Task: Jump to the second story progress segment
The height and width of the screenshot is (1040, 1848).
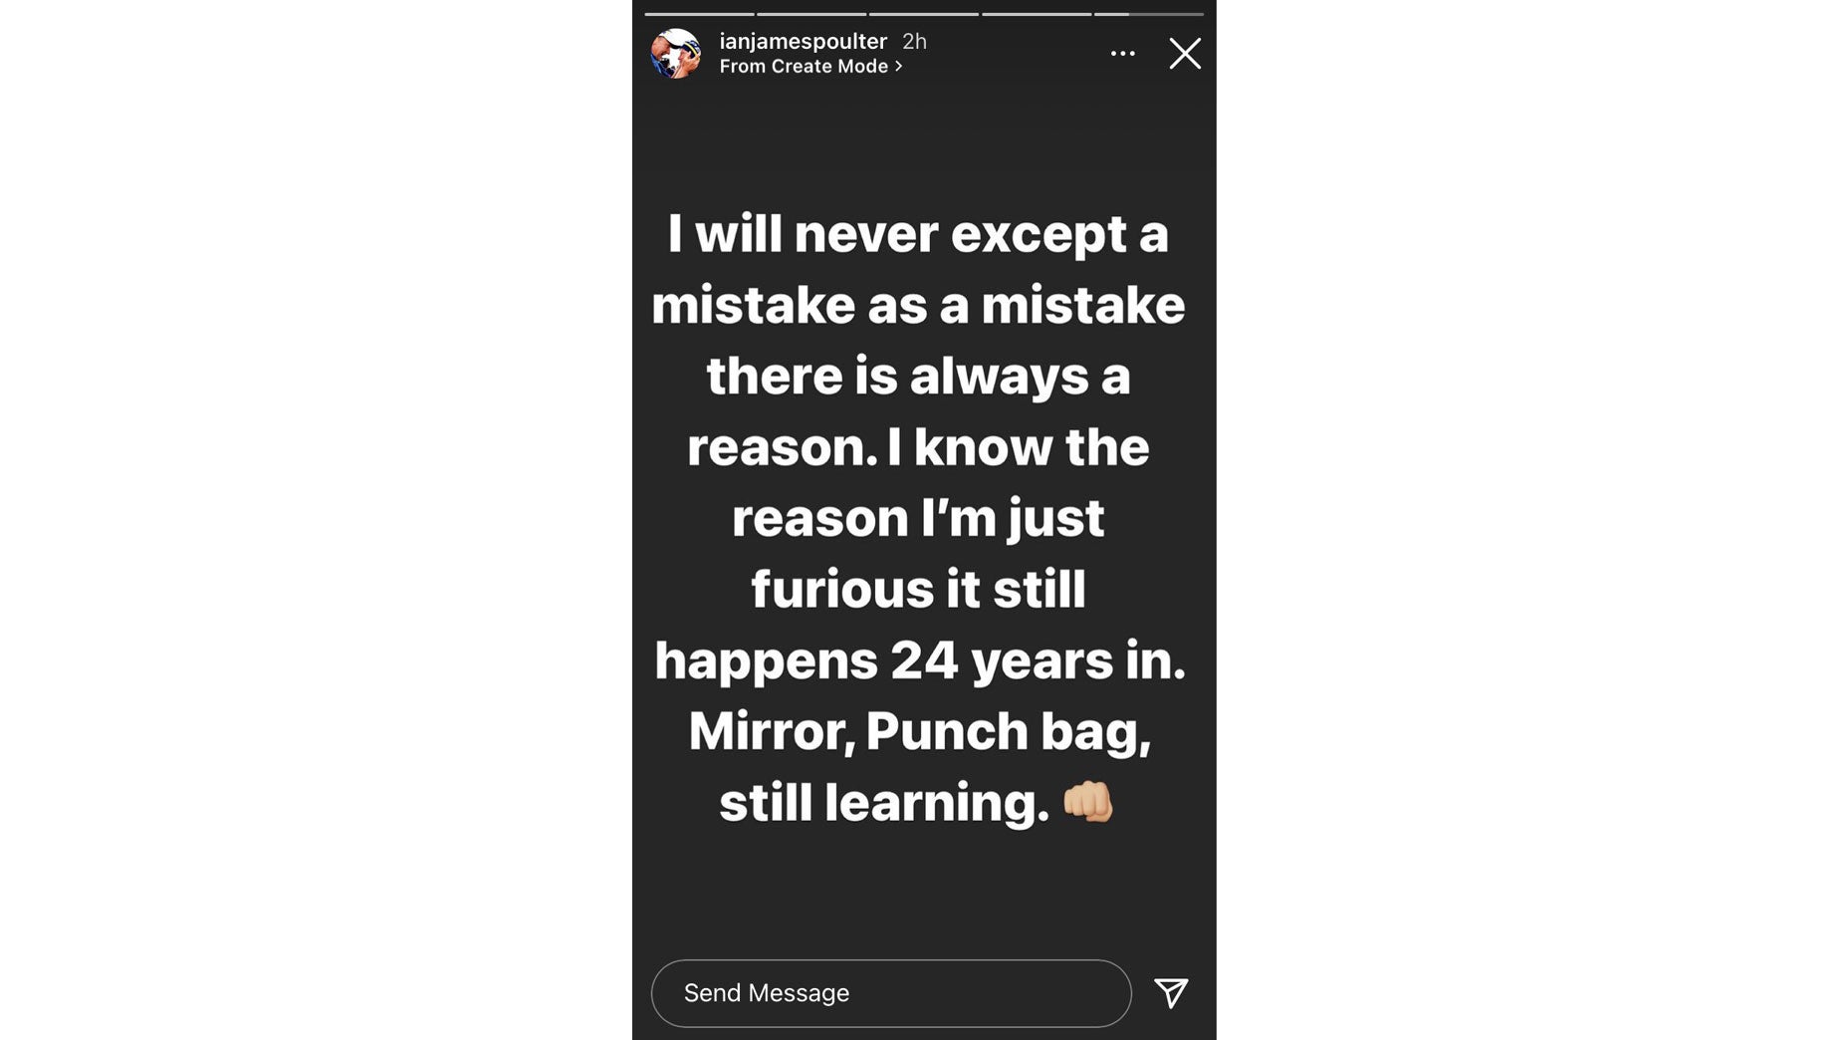Action: click(x=811, y=14)
